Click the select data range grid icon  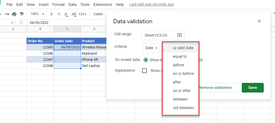(x=180, y=35)
